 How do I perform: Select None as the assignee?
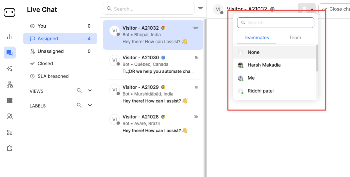pos(275,52)
